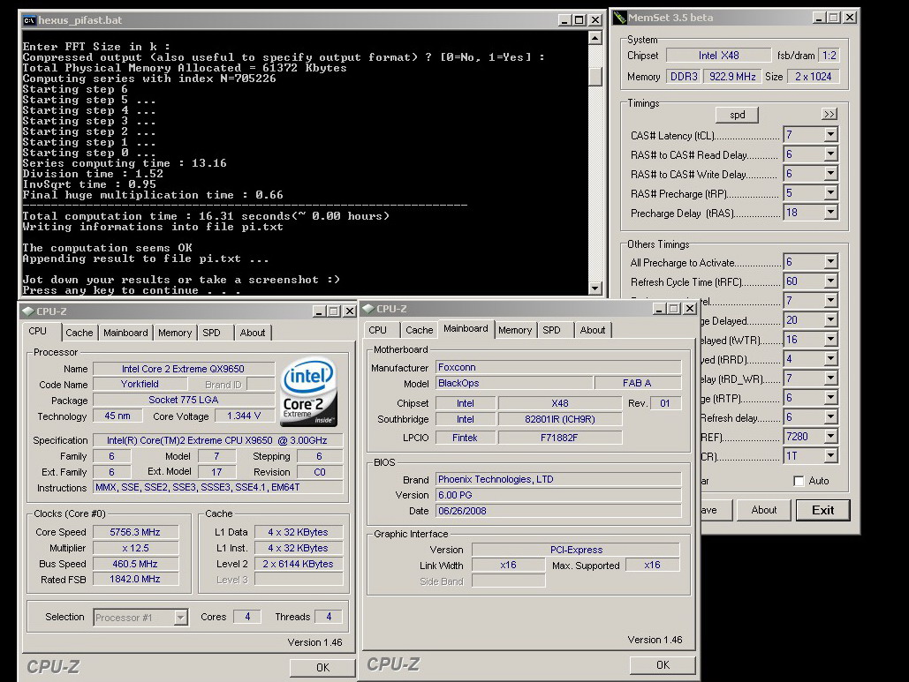909x682 pixels.
Task: Open the Processor #1 selection dropdown
Action: click(x=181, y=618)
